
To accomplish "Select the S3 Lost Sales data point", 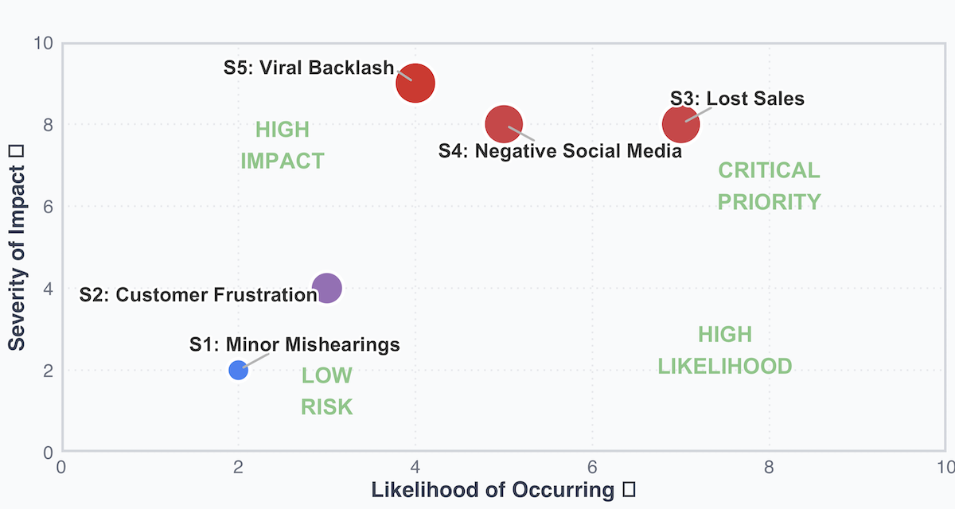I will pos(680,125).
